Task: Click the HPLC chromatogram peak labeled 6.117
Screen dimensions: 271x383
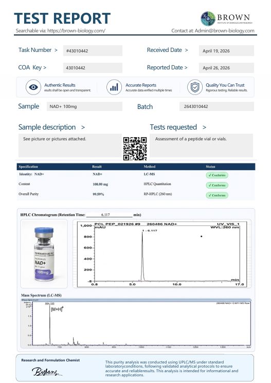Action: click(x=142, y=256)
